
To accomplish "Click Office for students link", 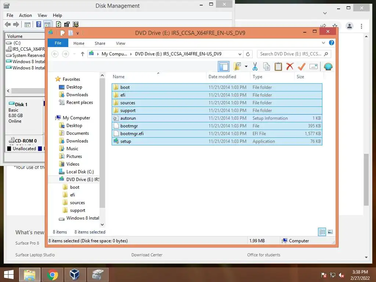I will click(x=264, y=255).
